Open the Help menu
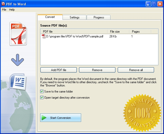The width and height of the screenshot is (164, 134). pyautogui.click(x=12, y=10)
